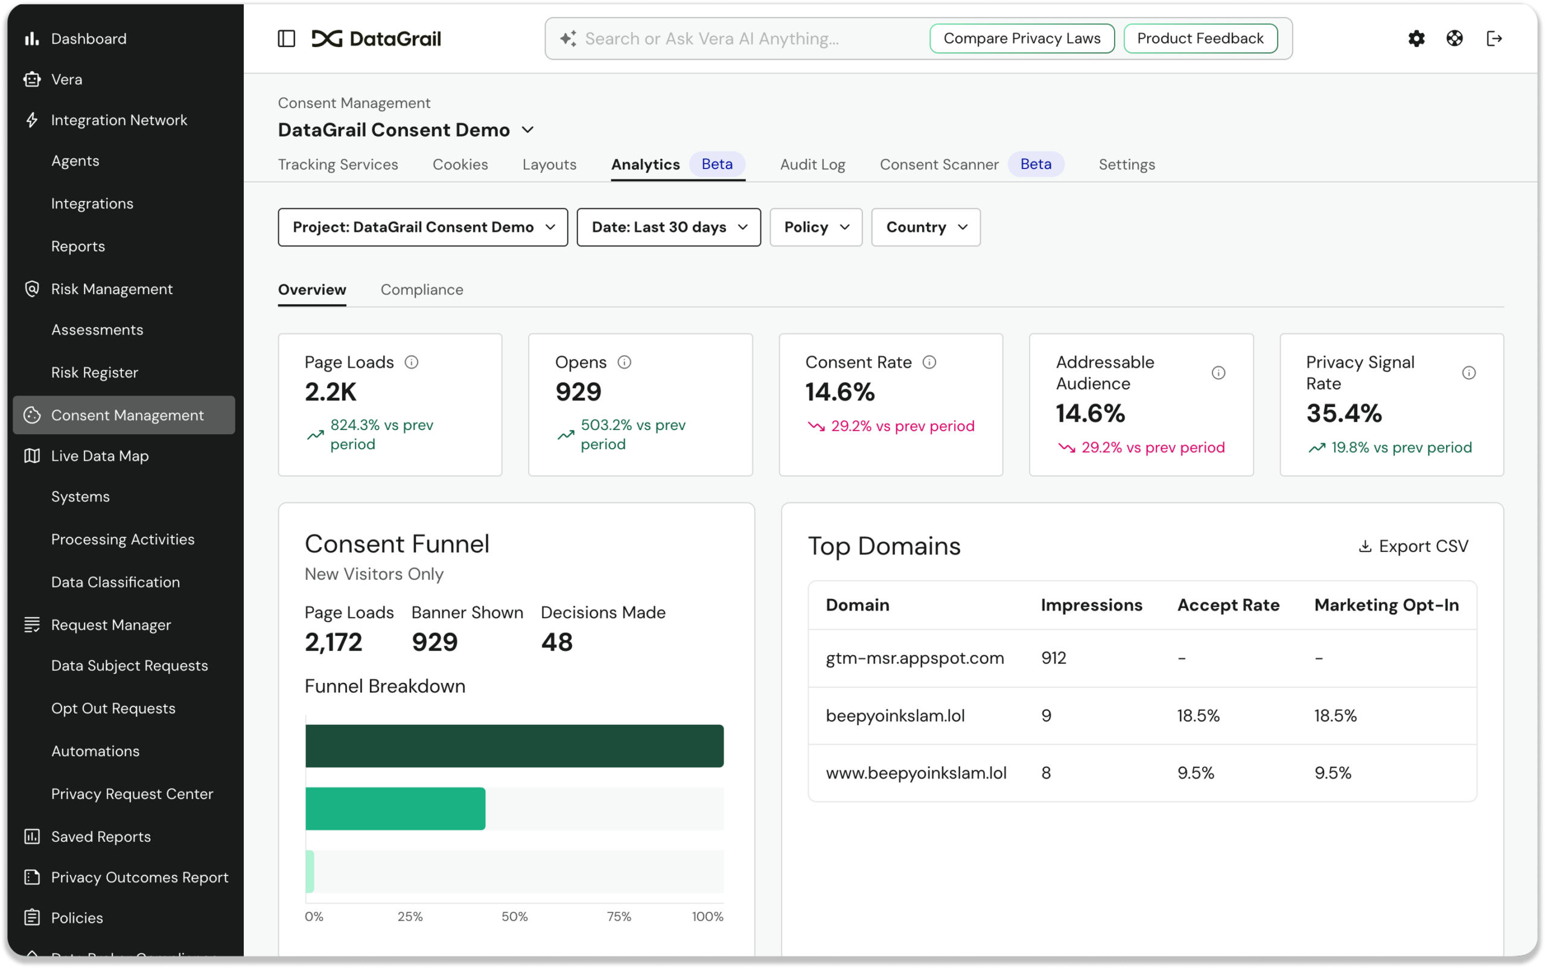Click the medium green funnel bar
This screenshot has width=1545, height=968.
(x=395, y=809)
